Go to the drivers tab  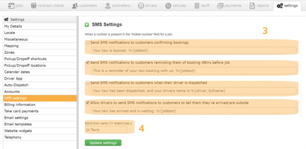click(x=148, y=6)
